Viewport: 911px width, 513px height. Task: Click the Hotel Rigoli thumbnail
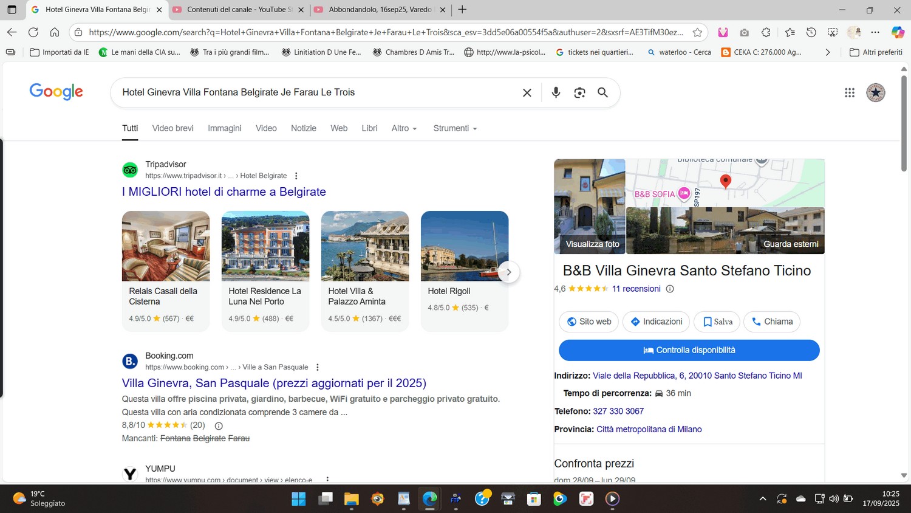click(464, 246)
